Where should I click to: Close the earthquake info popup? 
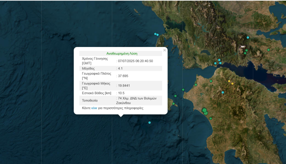164,50
